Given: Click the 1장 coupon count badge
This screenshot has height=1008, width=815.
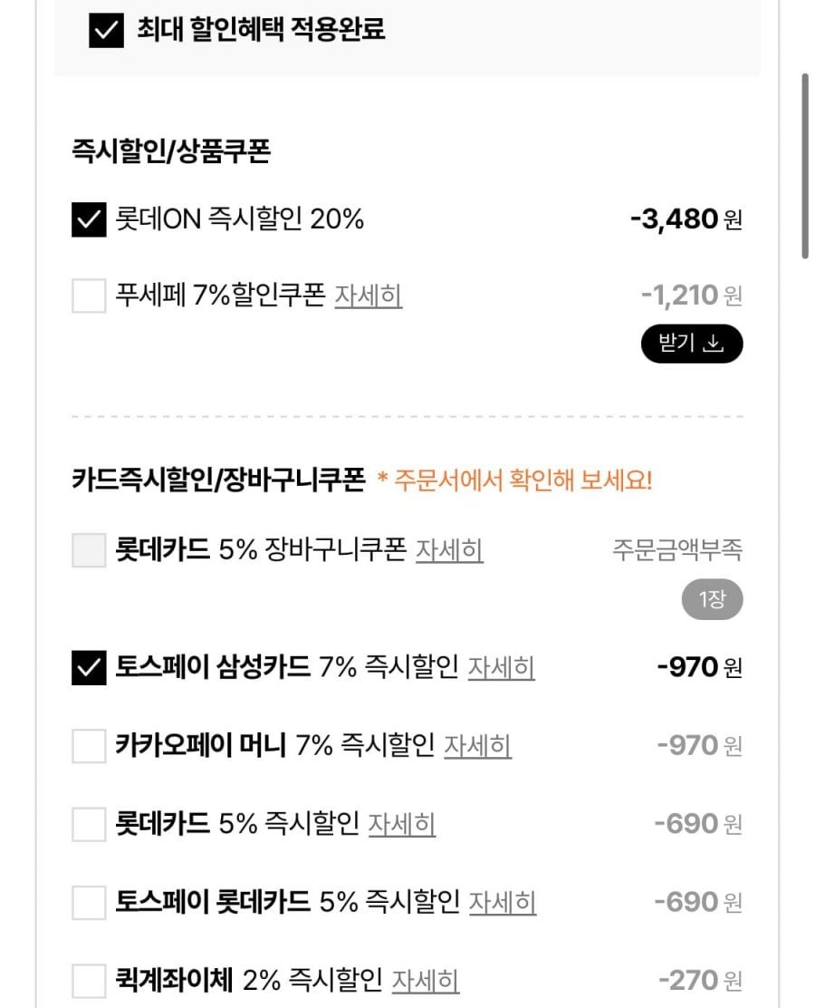Looking at the screenshot, I should tap(712, 600).
